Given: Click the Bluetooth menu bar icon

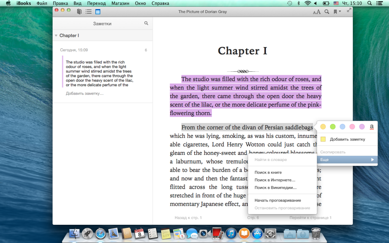Looking at the screenshot, I should tap(299, 3).
